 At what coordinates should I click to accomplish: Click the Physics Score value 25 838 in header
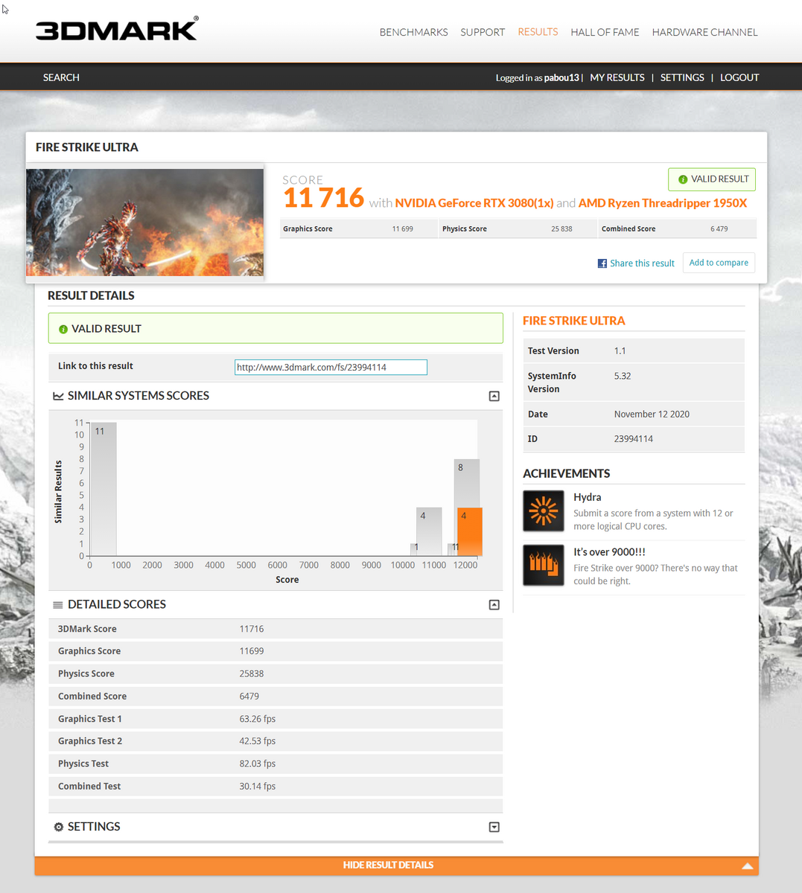click(x=561, y=229)
